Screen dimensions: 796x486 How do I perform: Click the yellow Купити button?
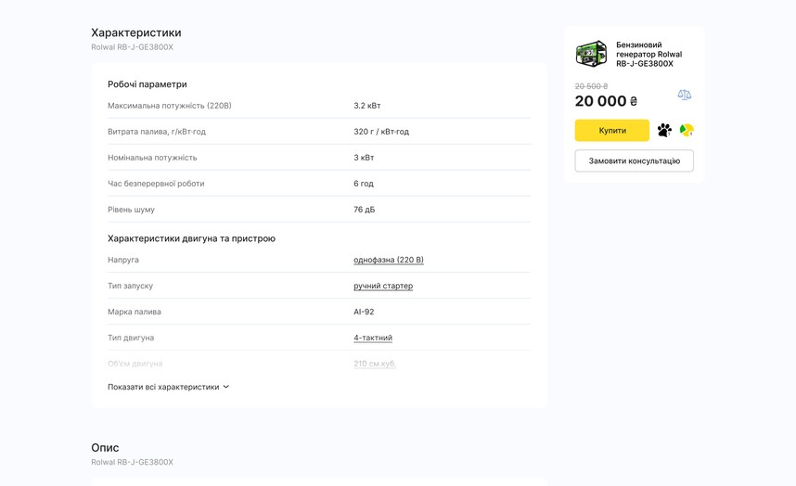[x=611, y=131]
